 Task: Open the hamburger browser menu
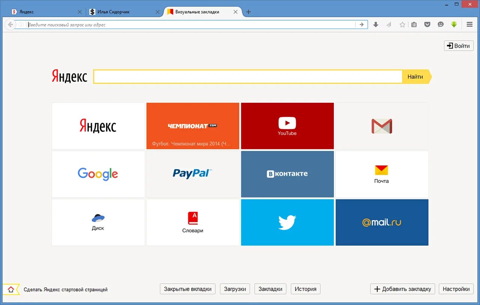point(469,24)
